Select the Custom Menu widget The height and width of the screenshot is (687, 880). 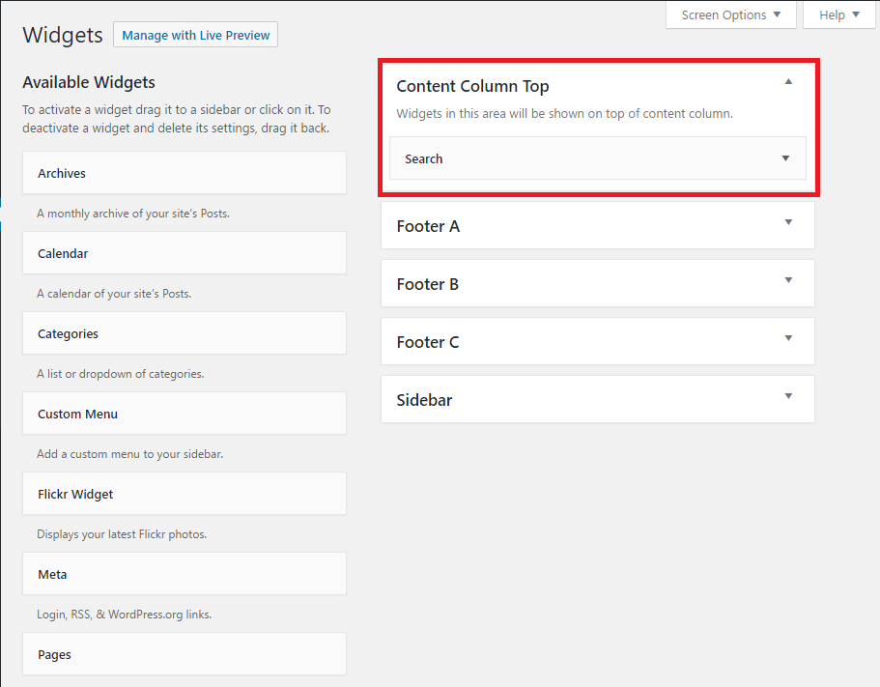coord(184,413)
